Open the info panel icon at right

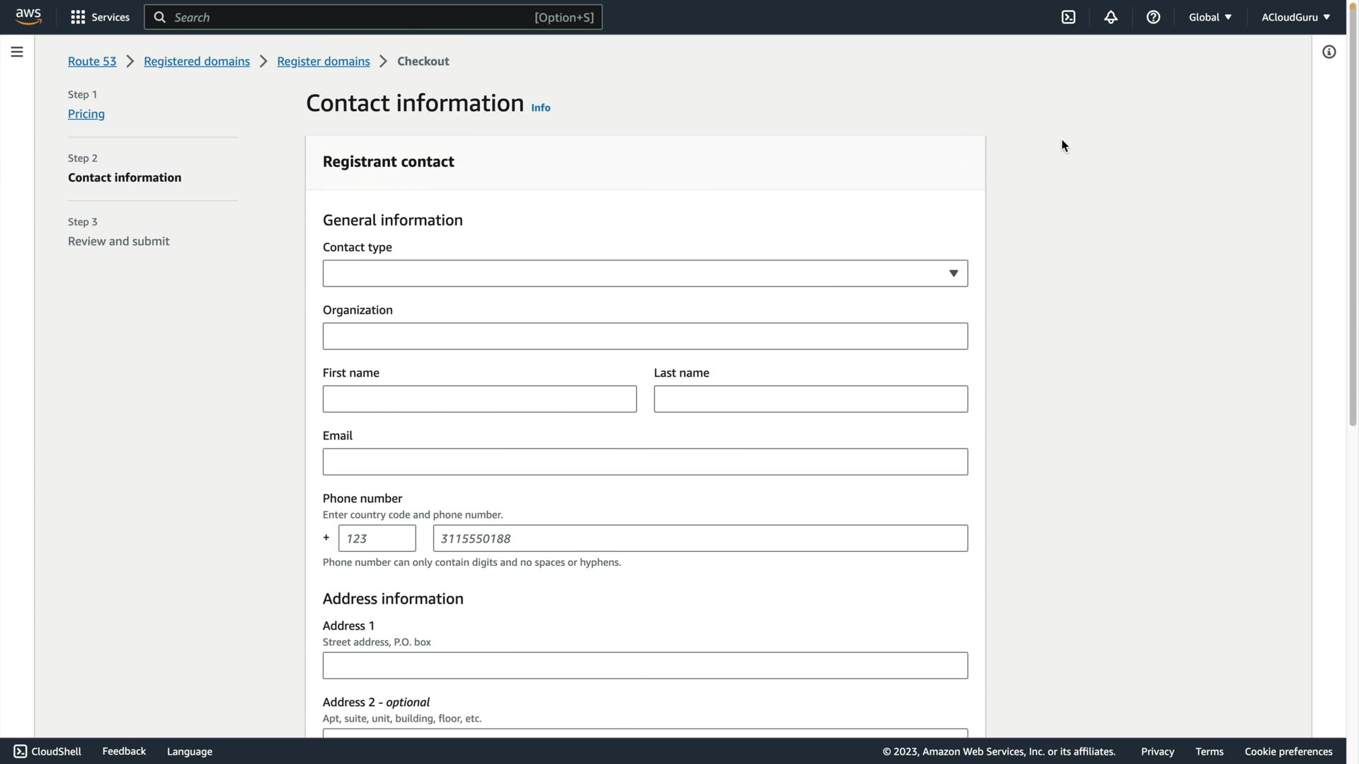tap(1329, 52)
